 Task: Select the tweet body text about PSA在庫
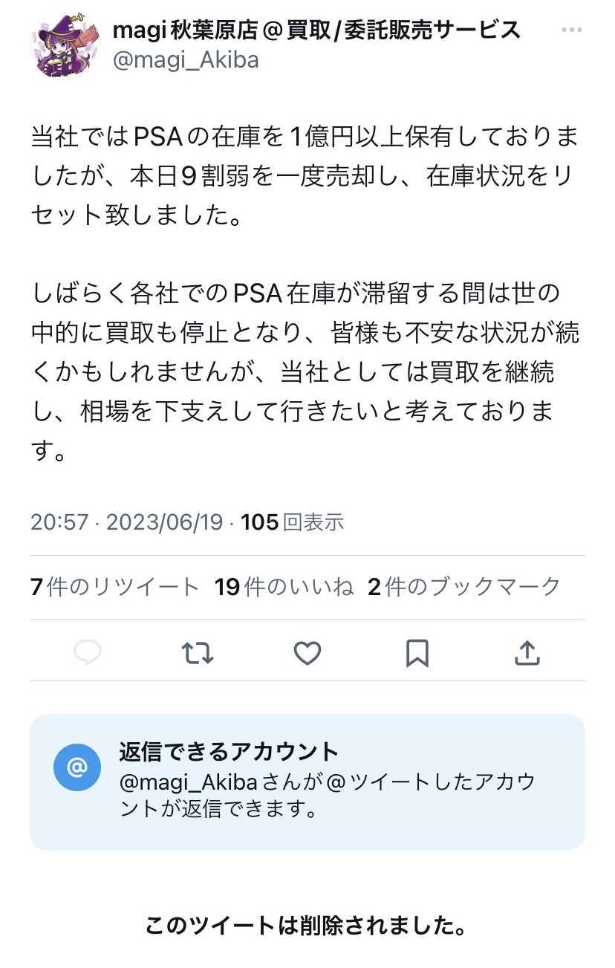tap(305, 293)
